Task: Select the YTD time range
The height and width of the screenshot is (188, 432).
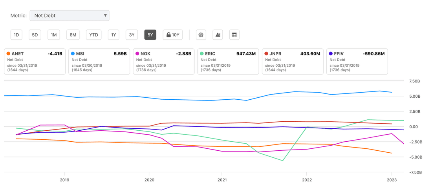Action: coord(94,35)
